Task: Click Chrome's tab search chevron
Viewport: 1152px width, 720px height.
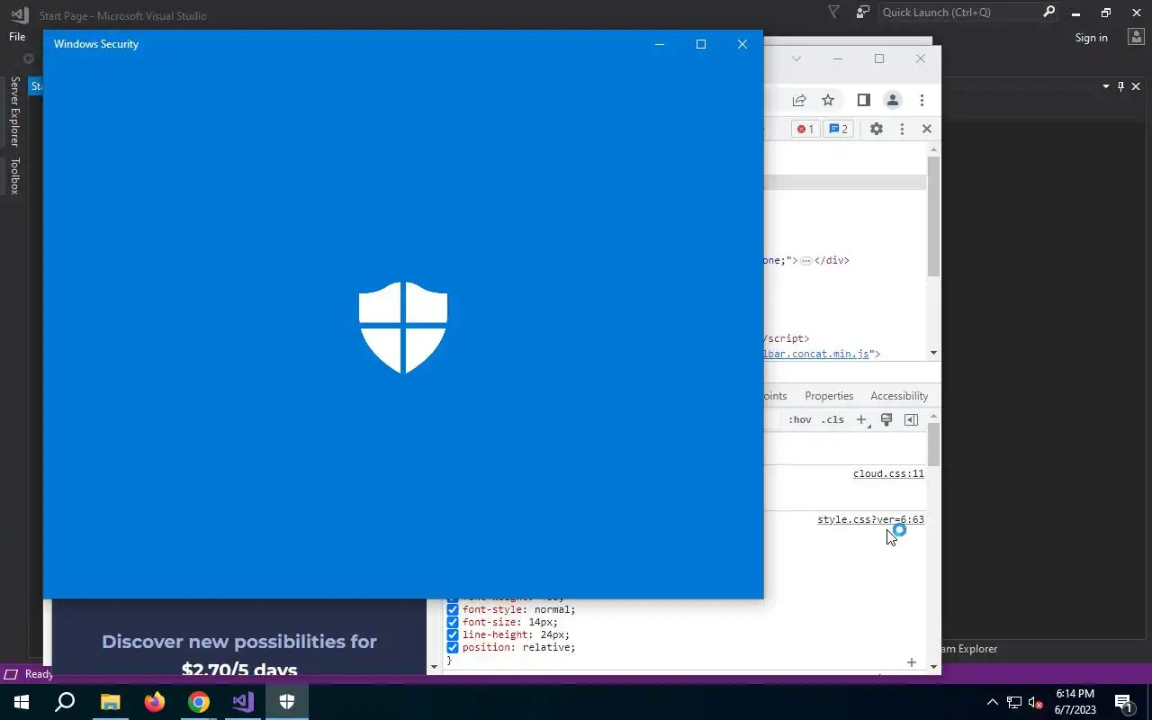Action: pos(796,58)
